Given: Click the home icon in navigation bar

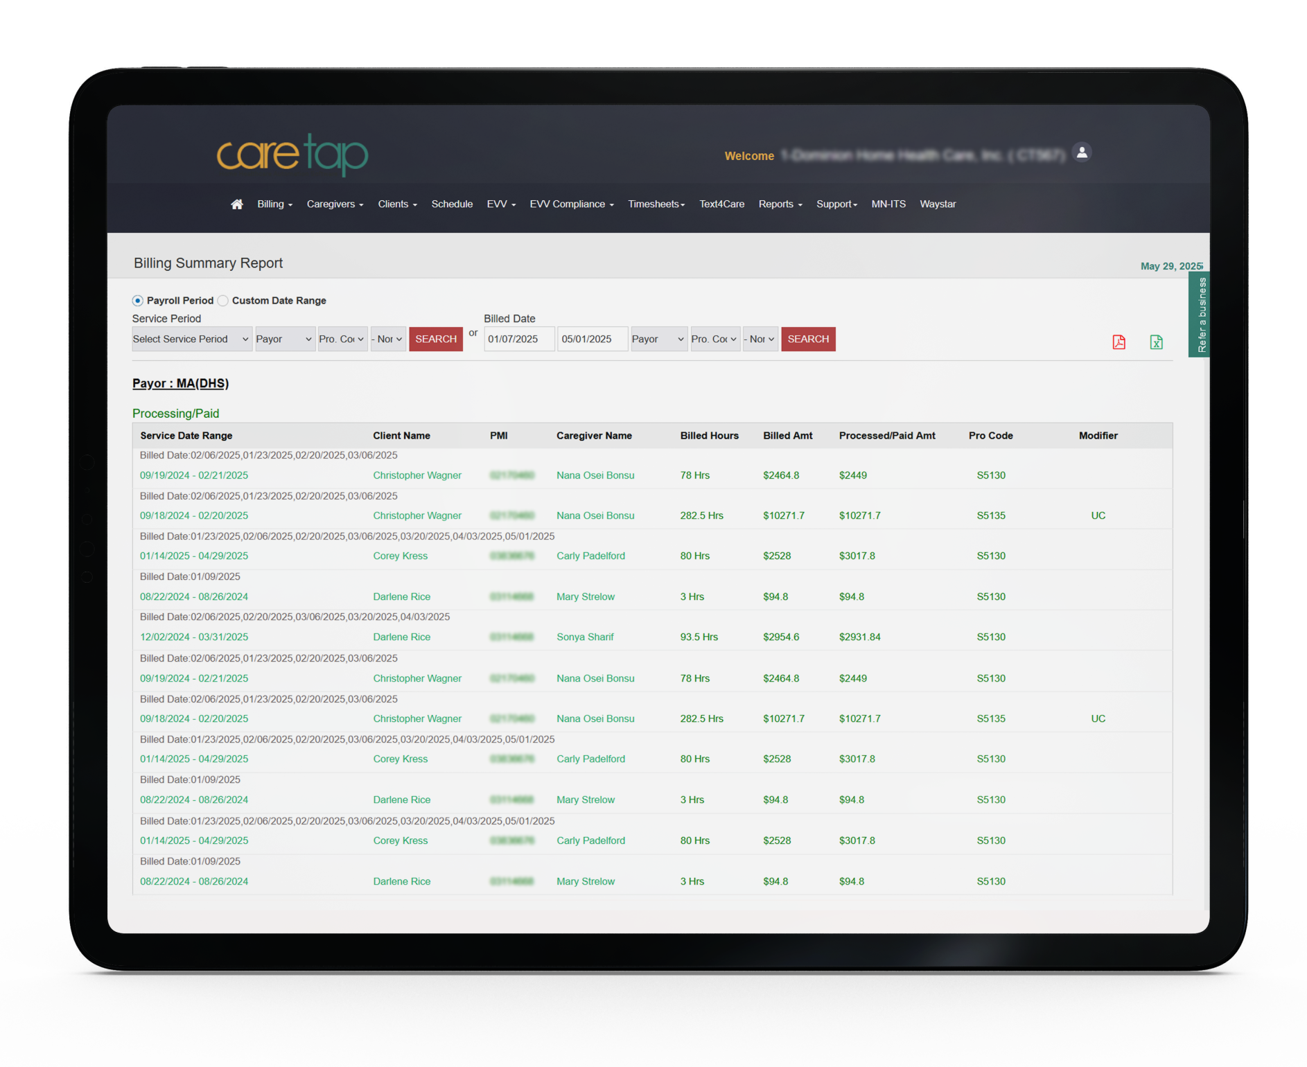Looking at the screenshot, I should (x=237, y=204).
